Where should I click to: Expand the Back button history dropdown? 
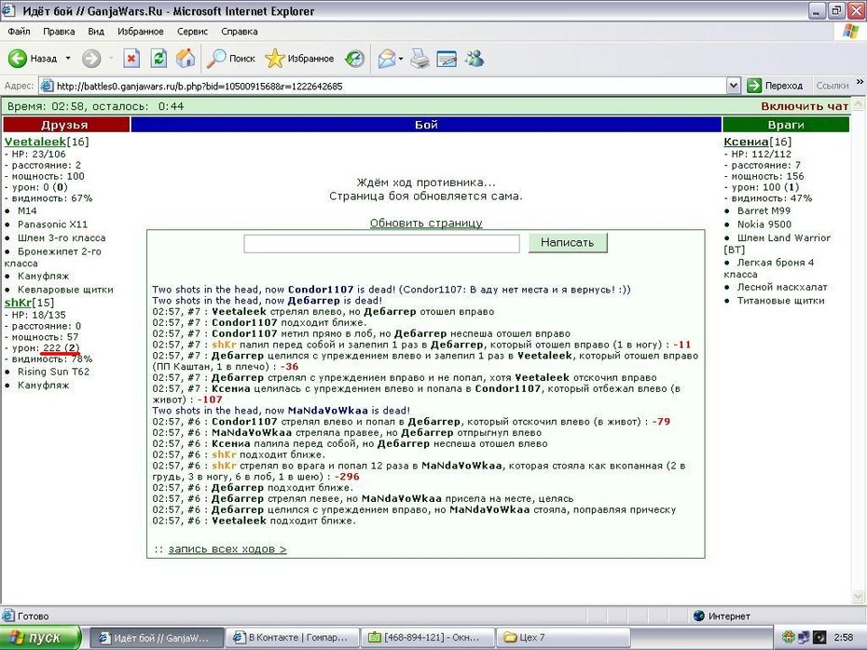coord(68,58)
